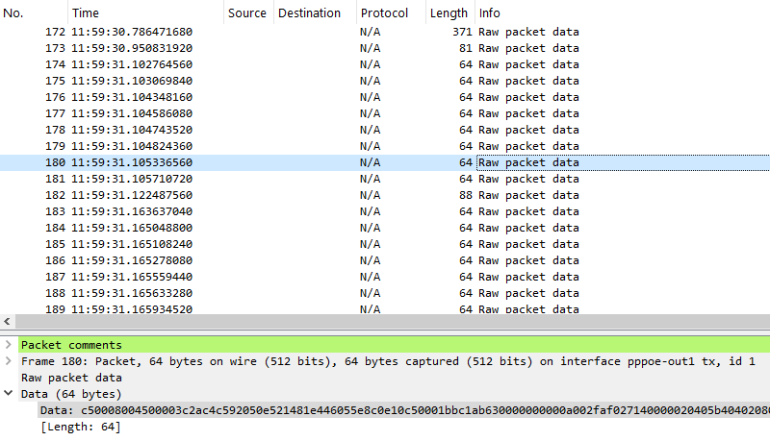
Task: Click the Source column header
Action: 248,12
